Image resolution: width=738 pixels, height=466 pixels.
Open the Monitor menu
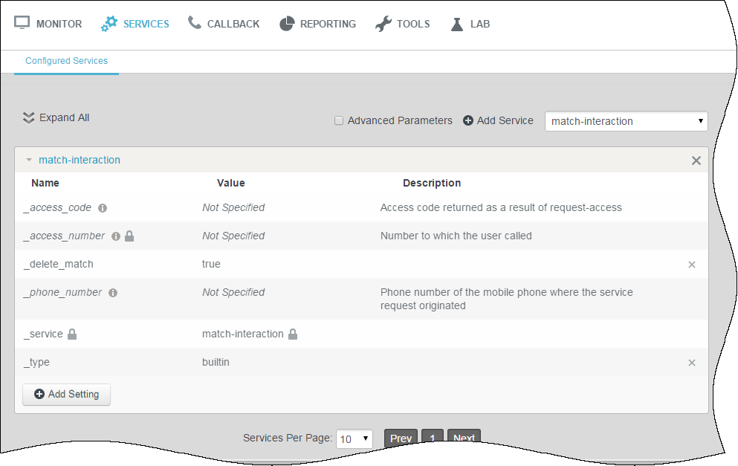click(x=48, y=24)
